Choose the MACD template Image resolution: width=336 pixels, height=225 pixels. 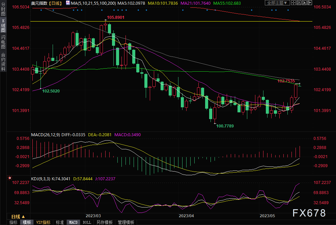point(73,222)
